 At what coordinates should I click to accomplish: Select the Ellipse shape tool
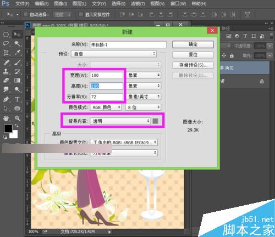tap(17, 109)
